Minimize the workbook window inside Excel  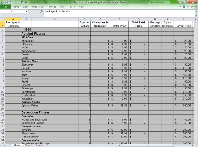(x=188, y=7)
